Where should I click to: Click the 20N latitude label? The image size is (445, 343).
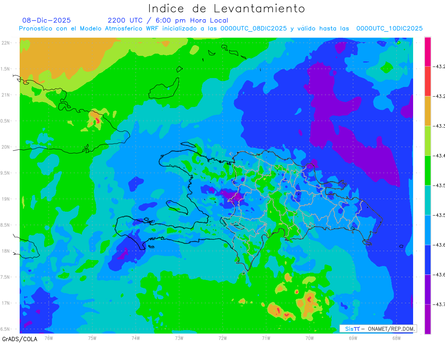tap(6, 147)
